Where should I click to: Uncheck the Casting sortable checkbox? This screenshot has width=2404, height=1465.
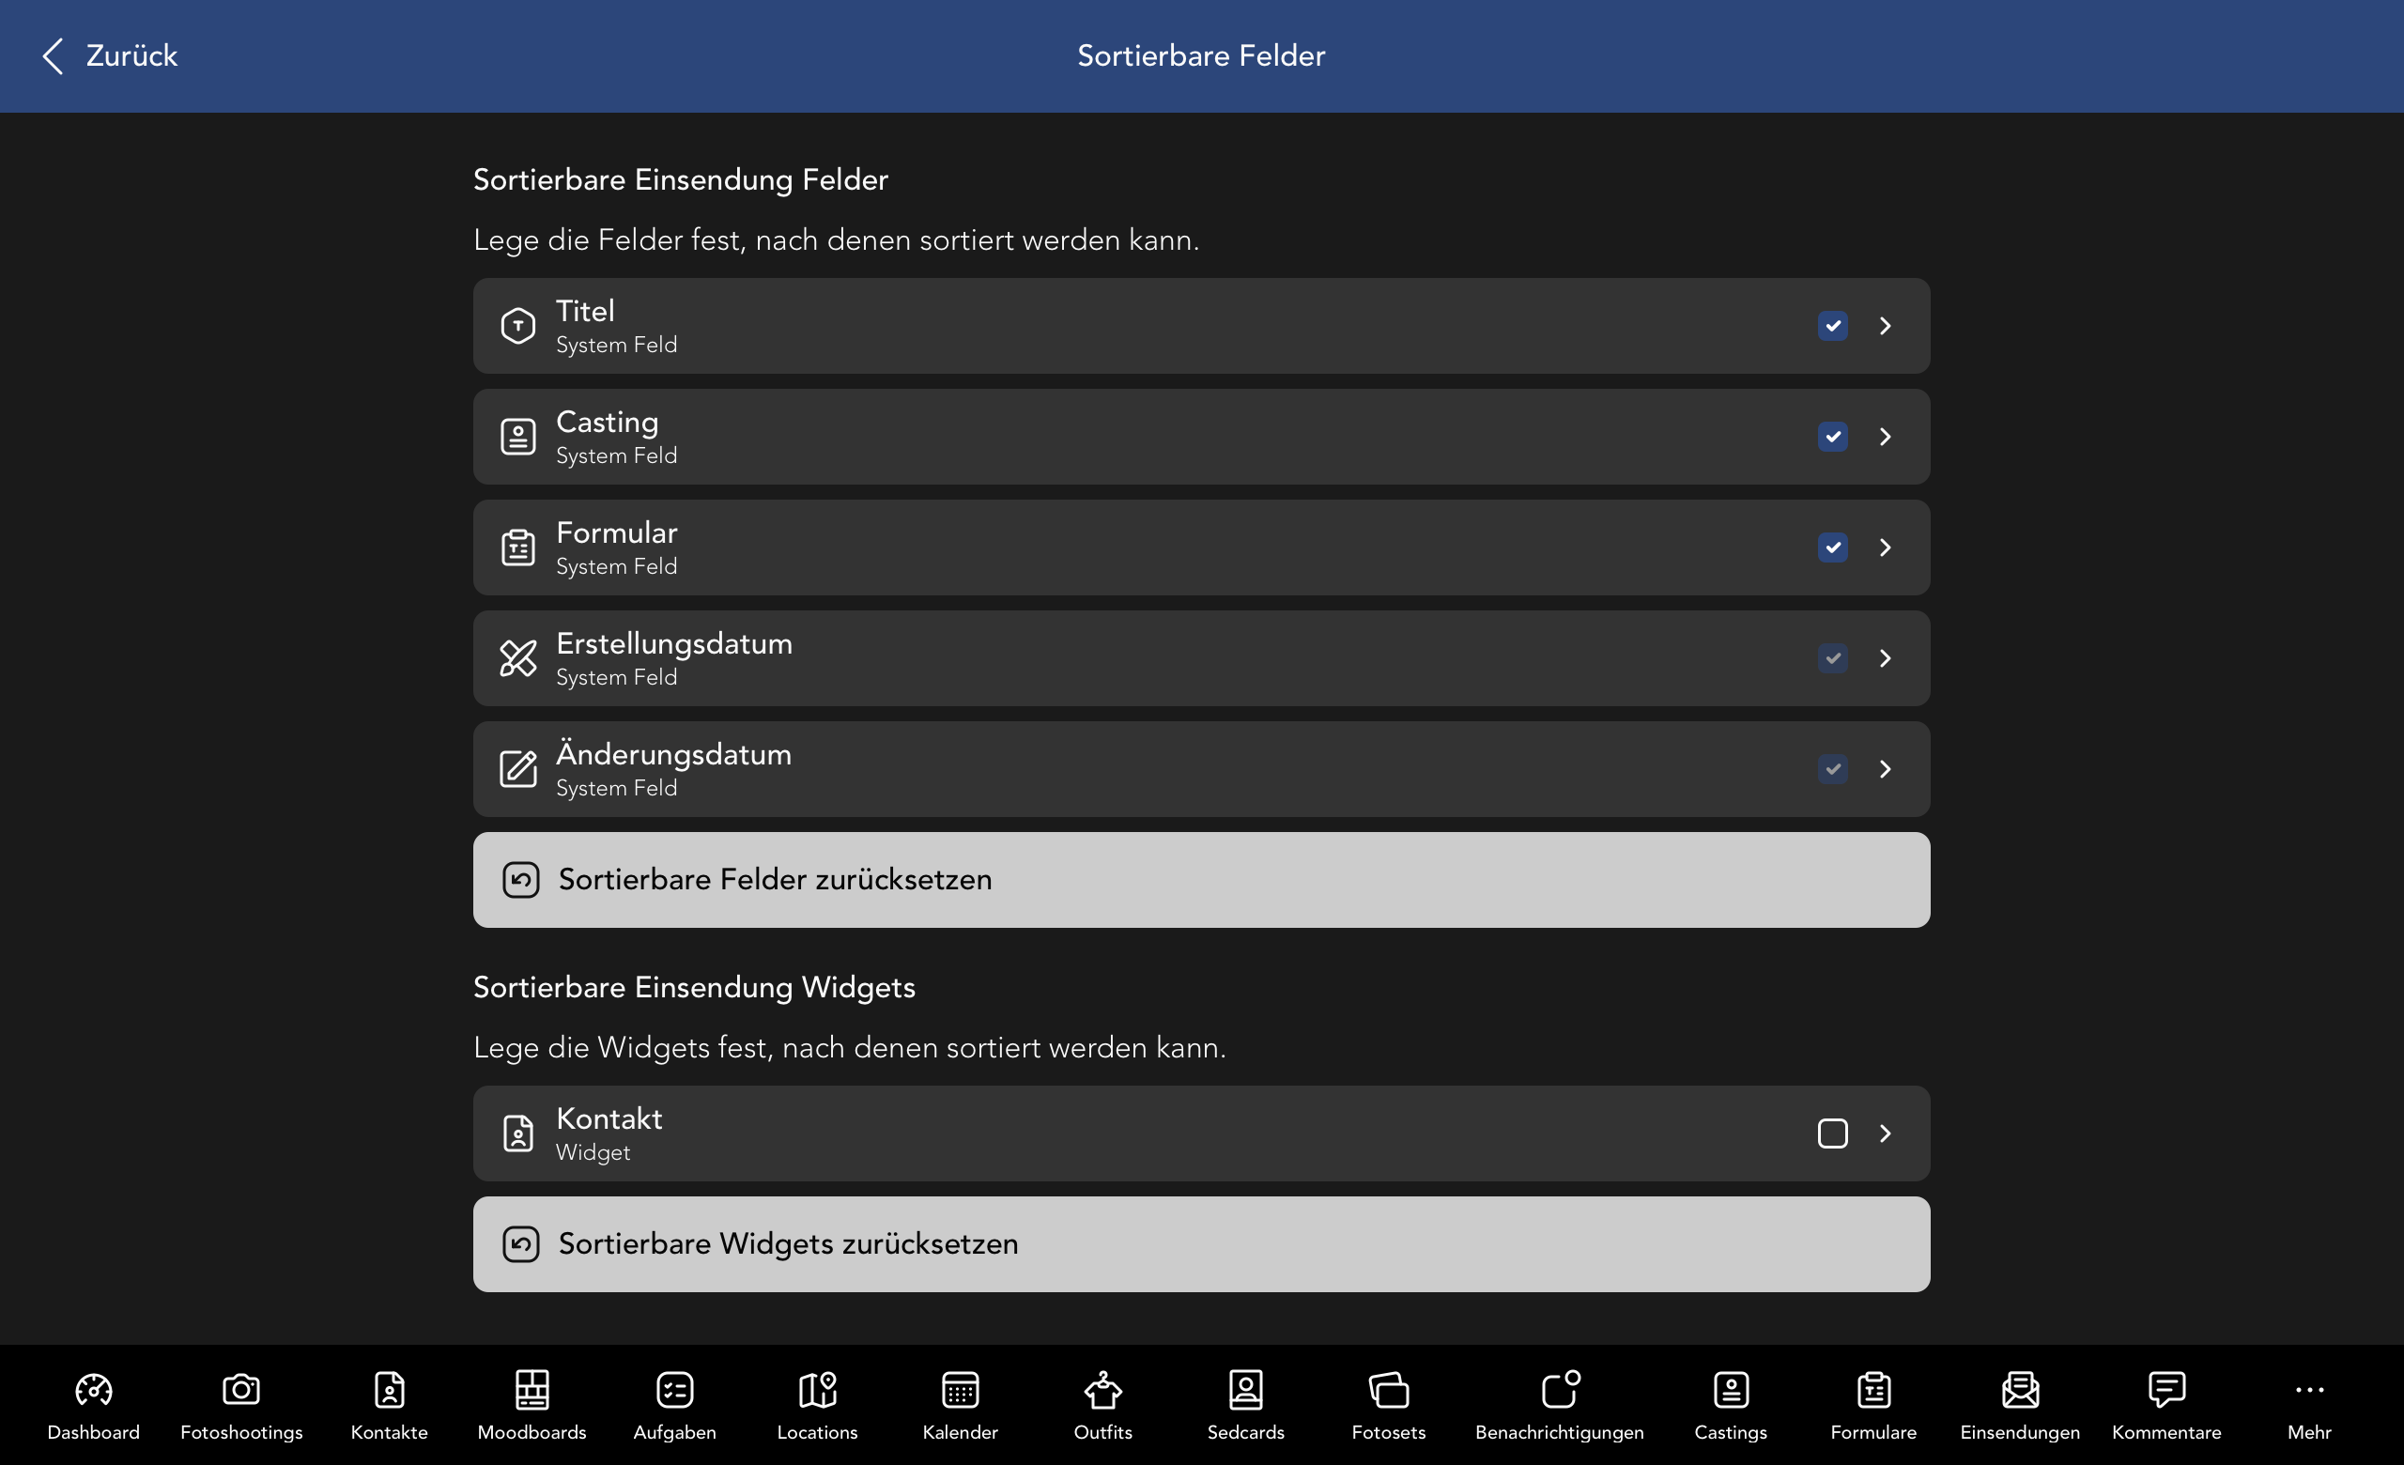(x=1832, y=437)
